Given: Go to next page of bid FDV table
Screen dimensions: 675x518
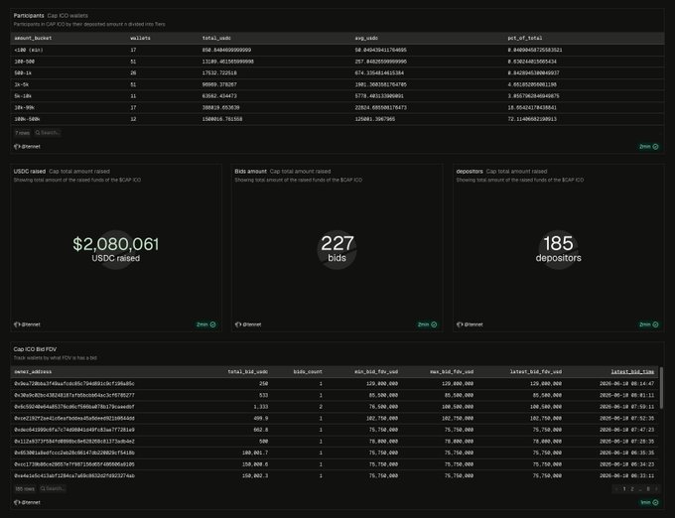Looking at the screenshot, I should (x=656, y=489).
